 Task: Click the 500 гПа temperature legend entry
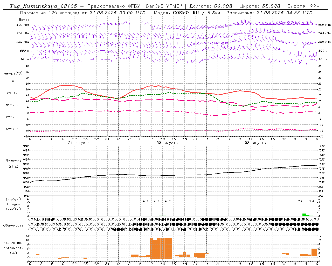pos(12,129)
